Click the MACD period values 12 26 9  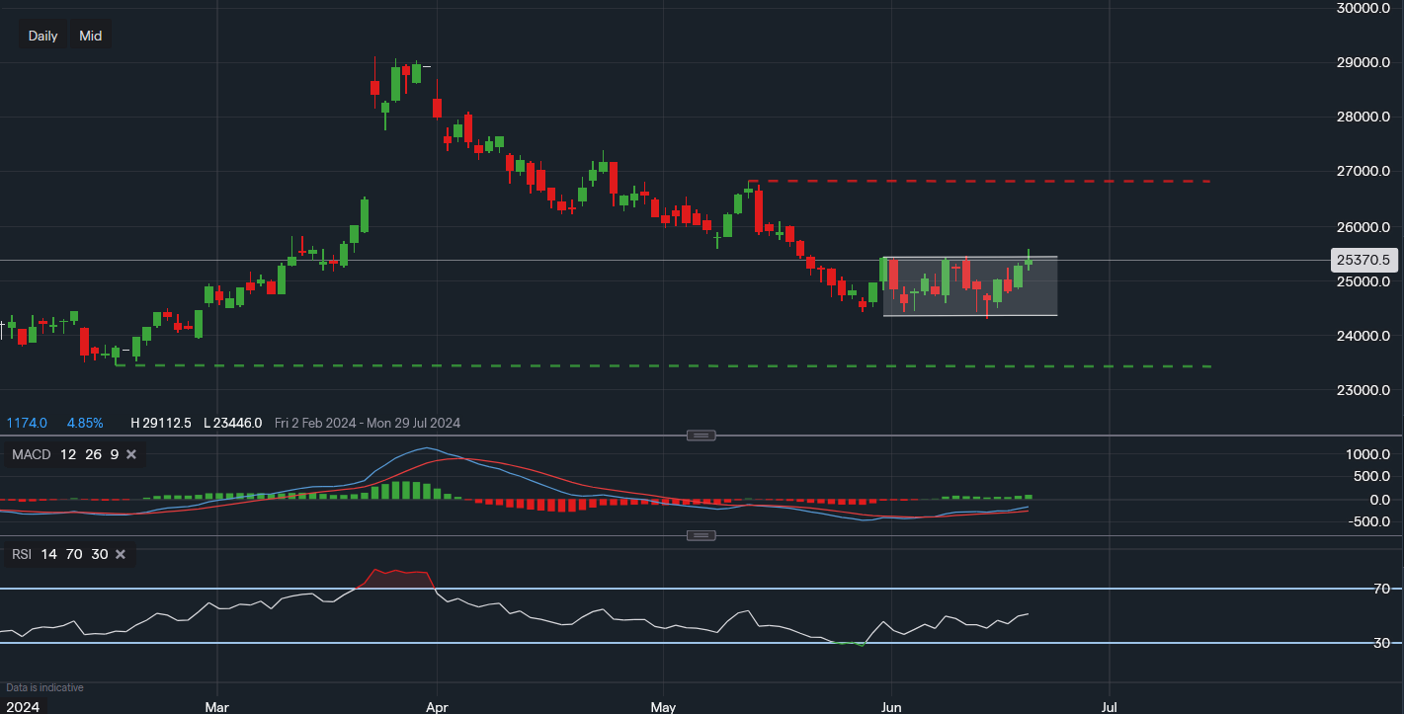pos(89,455)
